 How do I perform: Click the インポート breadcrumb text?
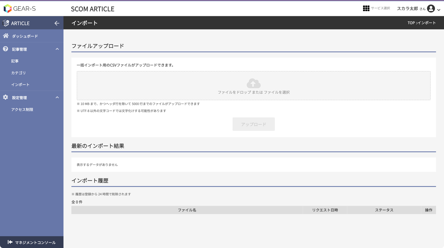pos(427,23)
